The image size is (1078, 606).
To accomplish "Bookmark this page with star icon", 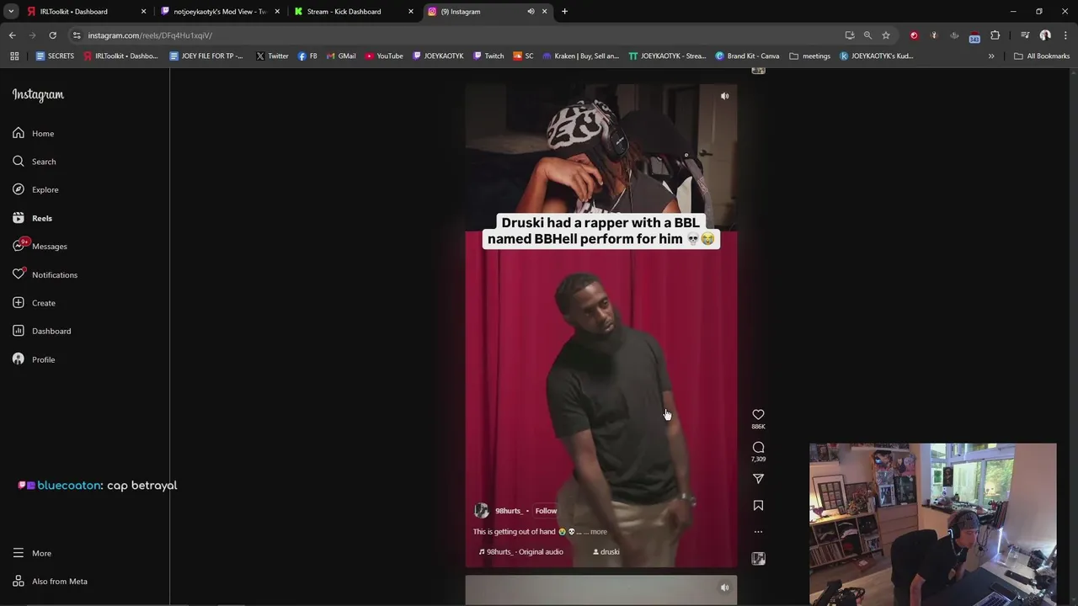I will 886,35.
